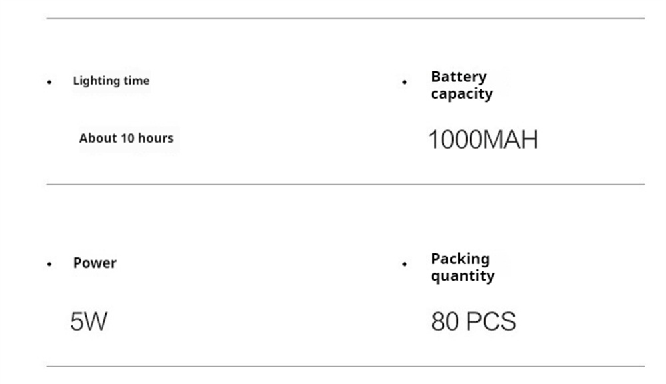Select the 1000MAH battery value

click(x=482, y=140)
